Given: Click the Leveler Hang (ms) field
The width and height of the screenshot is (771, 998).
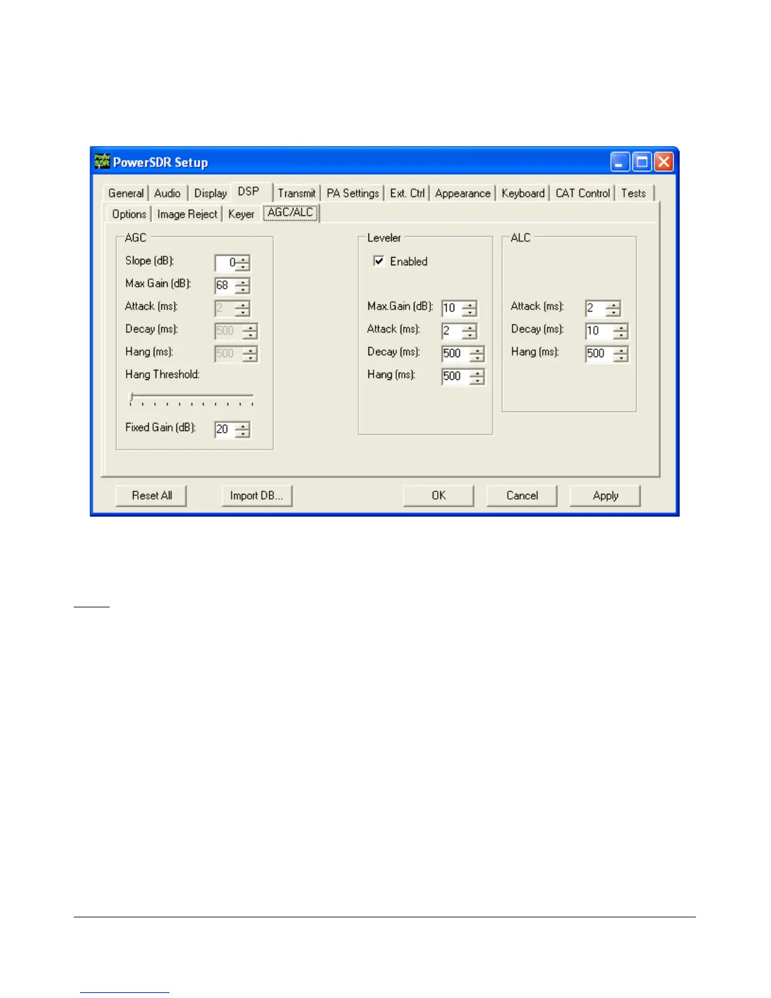Looking at the screenshot, I should (456, 376).
